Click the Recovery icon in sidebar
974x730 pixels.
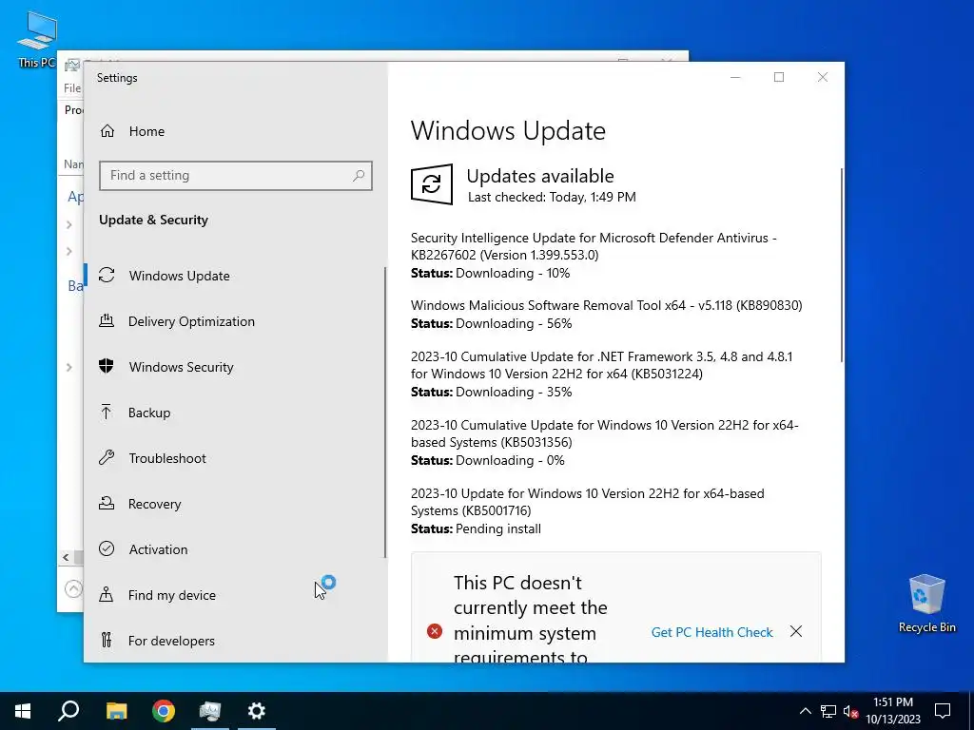(107, 503)
